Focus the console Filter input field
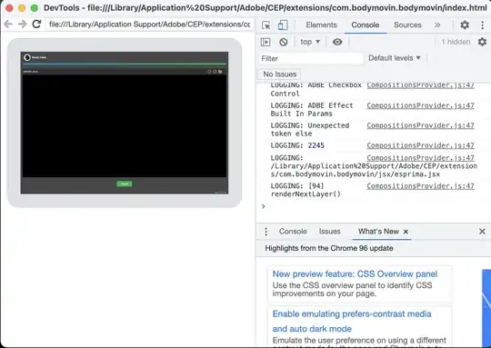This screenshot has width=491, height=348. [x=311, y=58]
